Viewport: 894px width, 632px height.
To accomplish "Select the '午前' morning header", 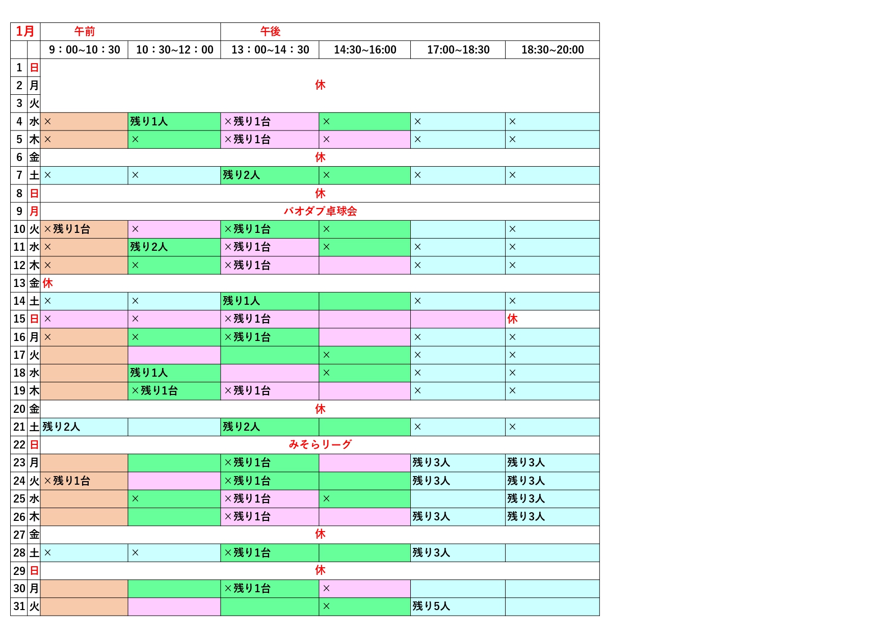I will [85, 32].
